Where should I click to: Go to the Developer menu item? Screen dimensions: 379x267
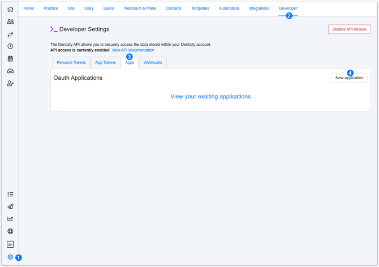tap(288, 8)
